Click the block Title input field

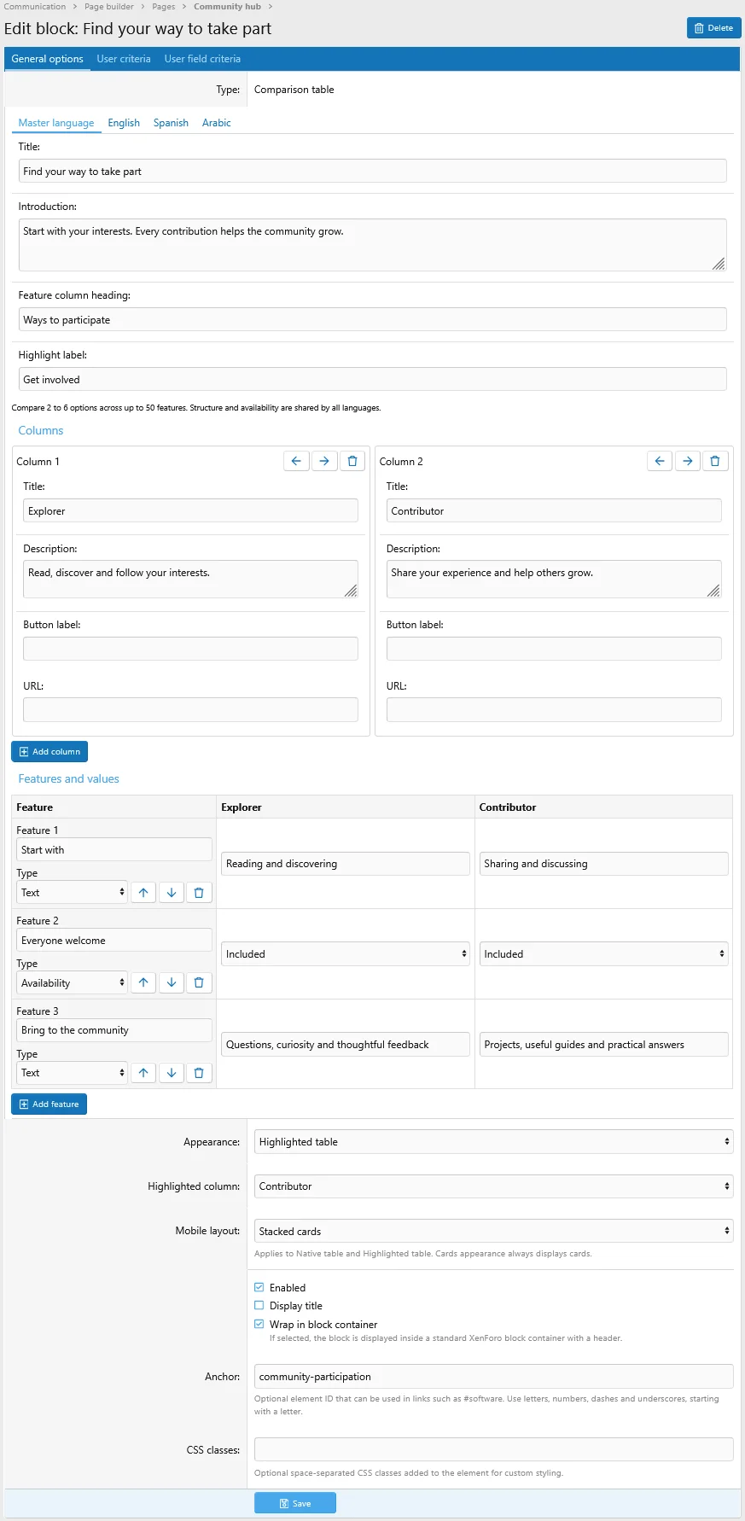point(373,172)
